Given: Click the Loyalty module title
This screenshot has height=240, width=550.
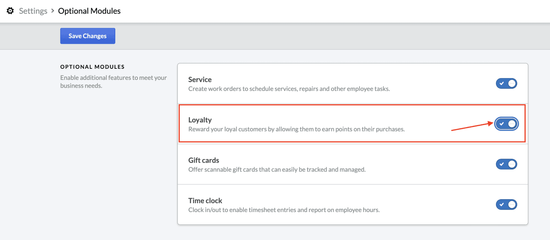Looking at the screenshot, I should point(200,120).
